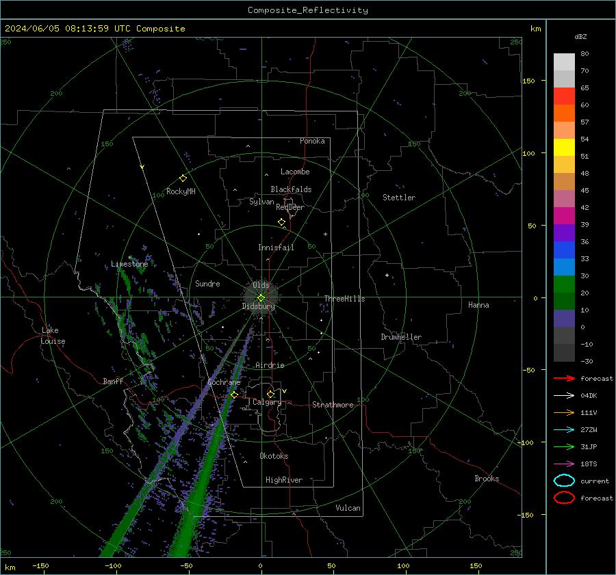This screenshot has width=616, height=575.
Task: Click the magenta swatch between 42 and 39 dBZ
Action: pos(564,216)
